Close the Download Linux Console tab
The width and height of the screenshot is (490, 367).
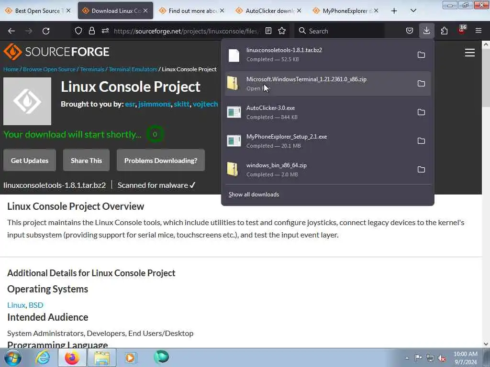point(145,11)
